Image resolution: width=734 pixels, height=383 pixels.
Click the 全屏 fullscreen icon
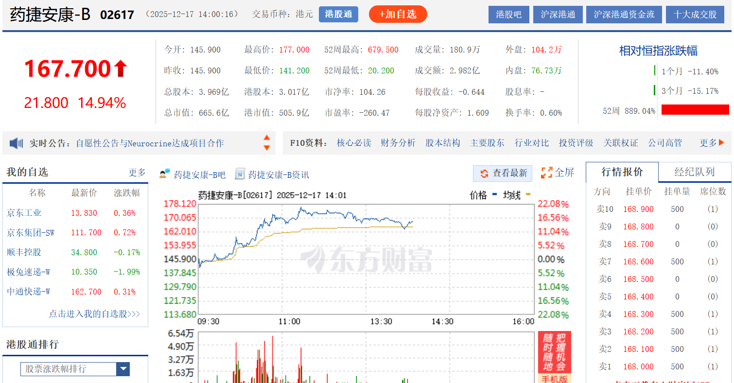point(547,173)
